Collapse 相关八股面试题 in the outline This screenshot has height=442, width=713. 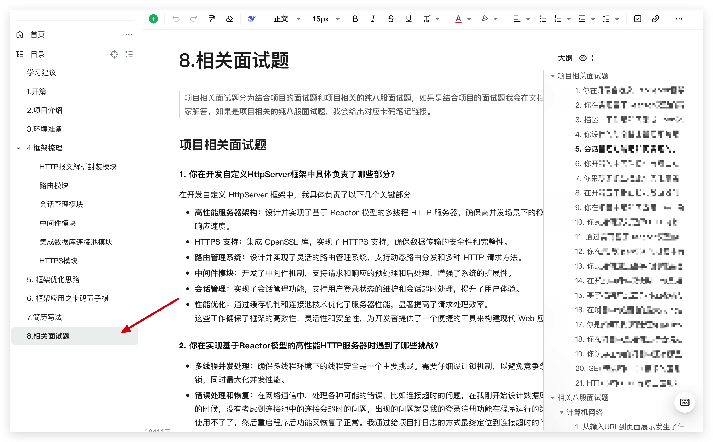(552, 398)
